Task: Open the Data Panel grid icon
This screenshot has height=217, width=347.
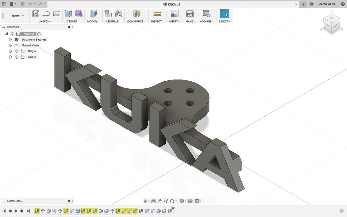Action: tap(4, 4)
